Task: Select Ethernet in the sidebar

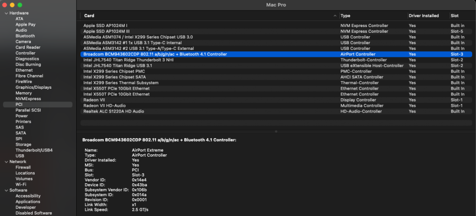Action: 24,70
